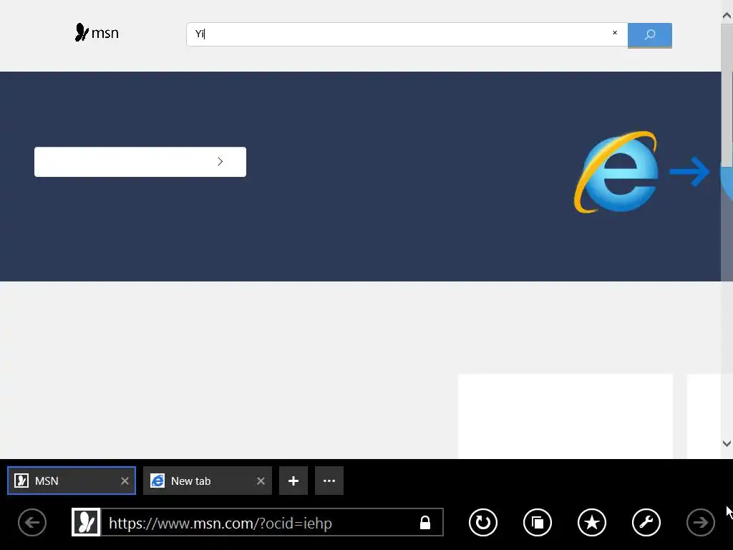Click the blue arrow next to IE logo
Image resolution: width=733 pixels, height=550 pixels.
690,172
